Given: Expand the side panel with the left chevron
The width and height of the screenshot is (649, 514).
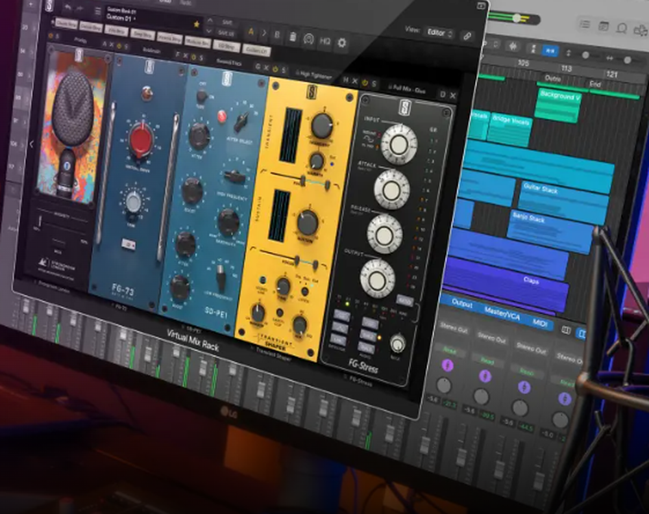Looking at the screenshot, I should pyautogui.click(x=31, y=144).
